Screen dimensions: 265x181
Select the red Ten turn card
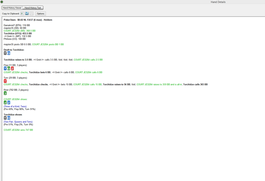coord(5,81)
